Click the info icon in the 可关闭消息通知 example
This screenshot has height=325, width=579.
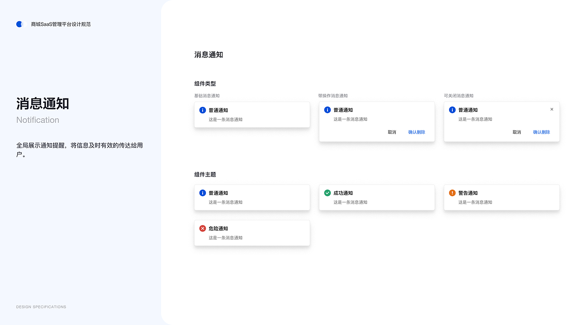click(452, 110)
